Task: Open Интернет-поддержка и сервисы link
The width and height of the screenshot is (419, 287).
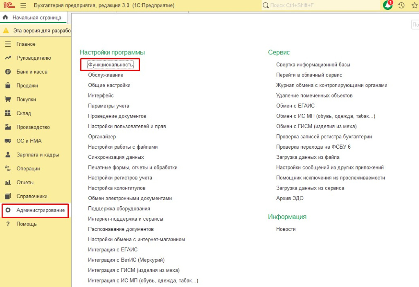Action: pos(126,219)
